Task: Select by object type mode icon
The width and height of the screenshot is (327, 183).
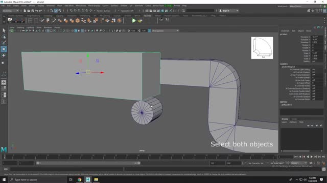Action: pos(56,11)
